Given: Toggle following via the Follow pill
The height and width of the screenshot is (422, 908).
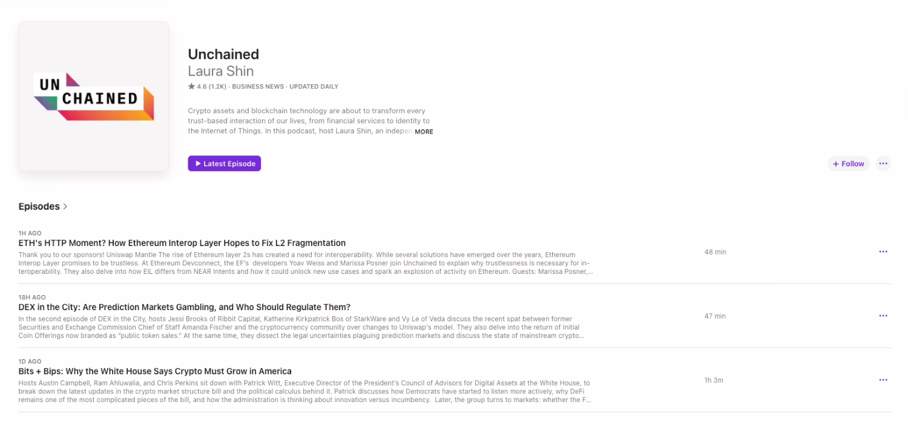Looking at the screenshot, I should (848, 163).
